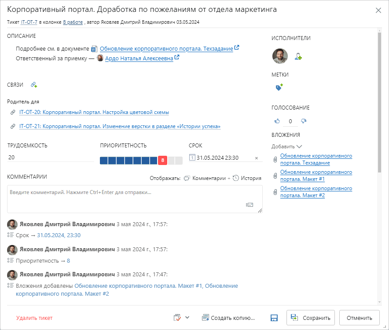This screenshot has height=330, width=389.
Task: Clear the deadline with the x button
Action: [257, 158]
